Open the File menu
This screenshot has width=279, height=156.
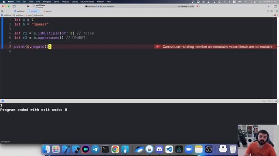point(18,2)
